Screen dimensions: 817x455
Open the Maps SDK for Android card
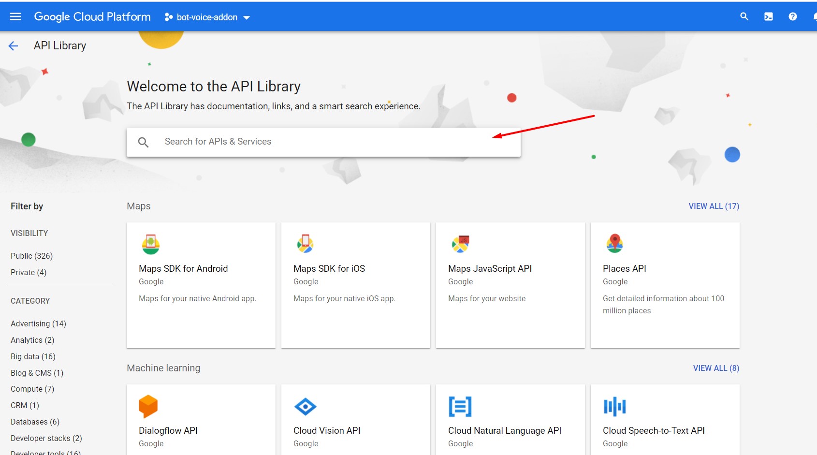click(x=201, y=285)
